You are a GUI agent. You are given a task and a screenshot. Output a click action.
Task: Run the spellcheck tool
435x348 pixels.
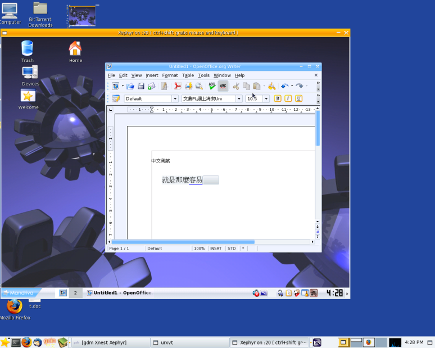(212, 86)
